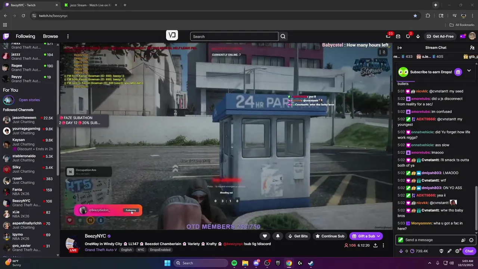Viewport: 478px width, 269px height.
Task: Unfollow using the heart button
Action: coord(265,236)
